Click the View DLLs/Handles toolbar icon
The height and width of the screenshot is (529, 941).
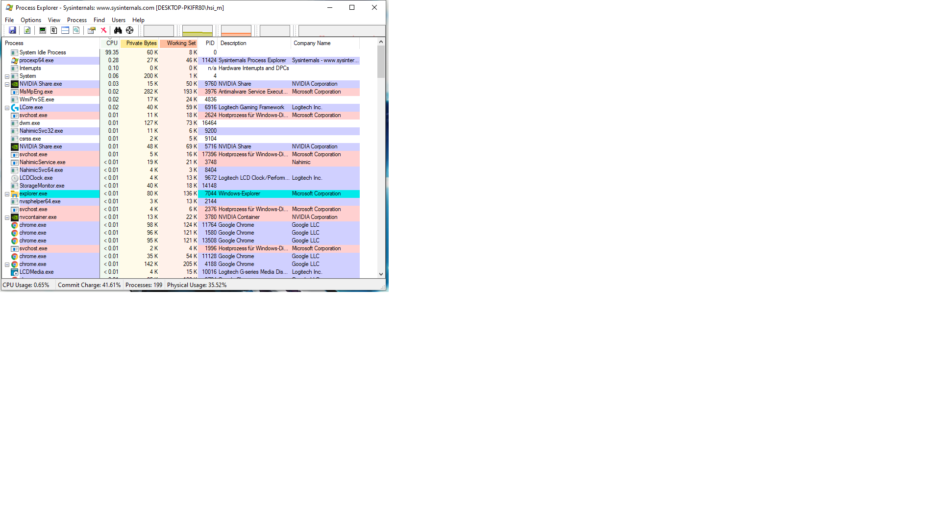[x=76, y=30]
